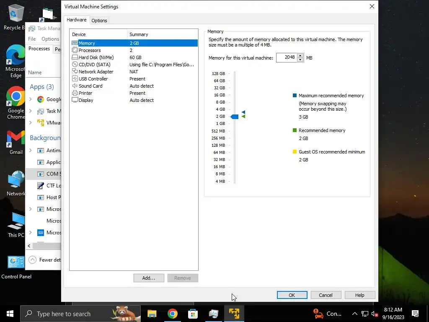Screen dimensions: 429x322
Task: Click the blue maximum recommended memory marker
Action: tap(243, 112)
